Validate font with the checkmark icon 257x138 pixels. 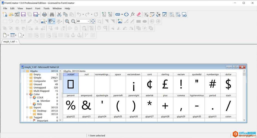(x=164, y=15)
